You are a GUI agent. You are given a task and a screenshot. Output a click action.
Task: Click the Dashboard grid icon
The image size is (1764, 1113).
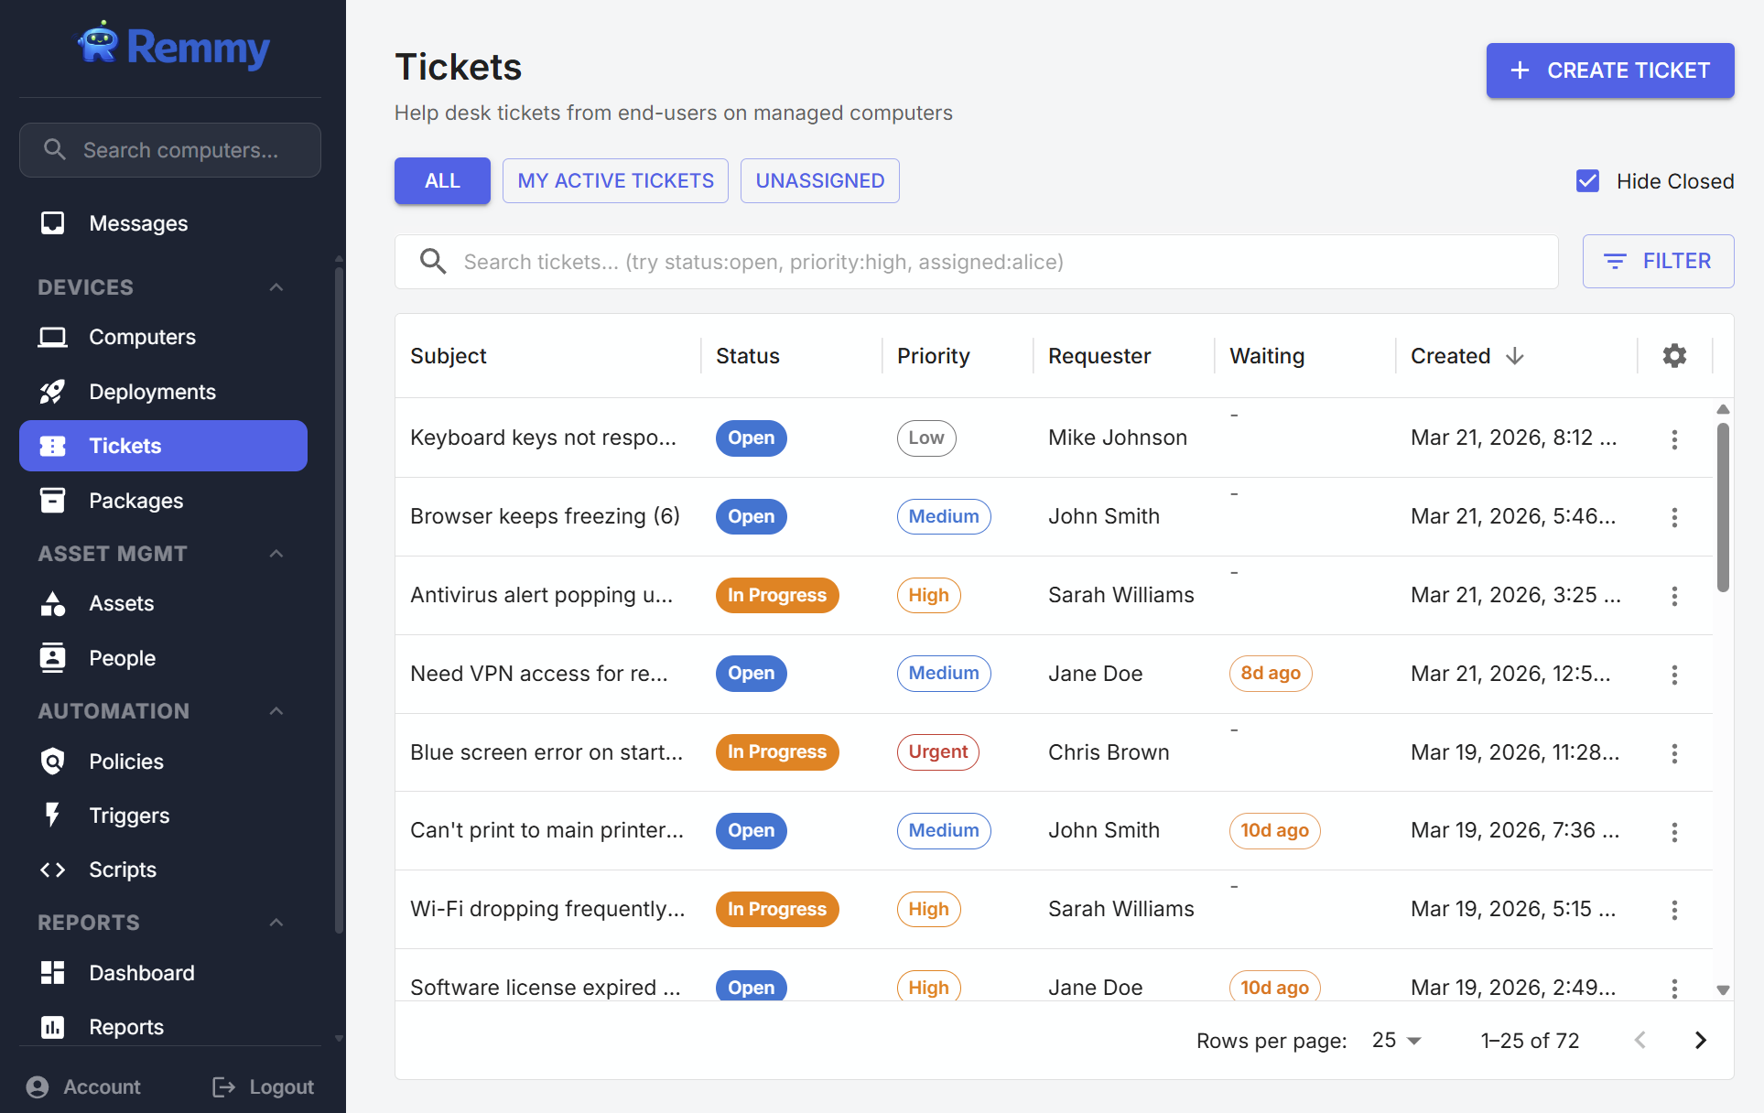(x=53, y=973)
